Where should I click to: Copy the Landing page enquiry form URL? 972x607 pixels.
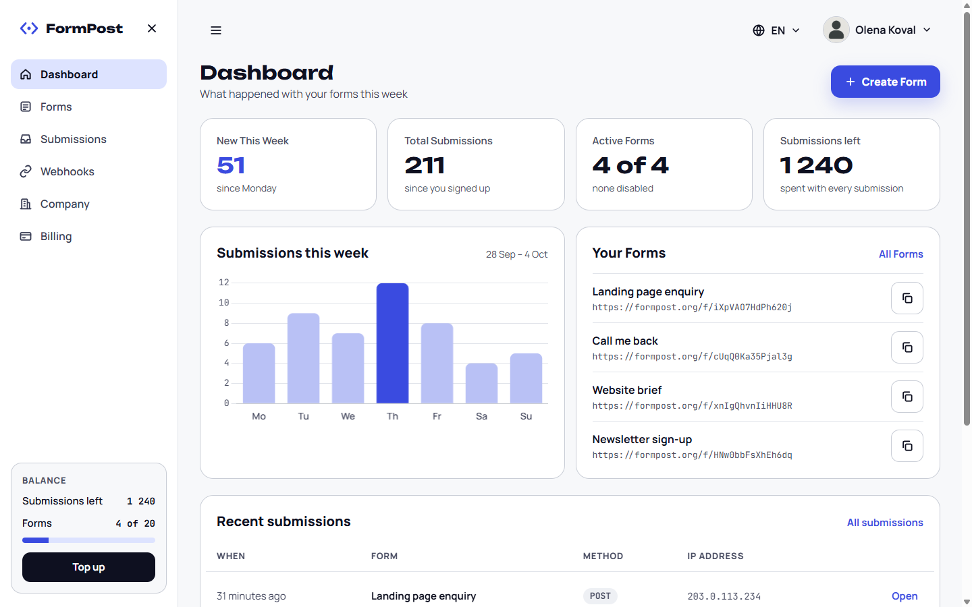[907, 298]
